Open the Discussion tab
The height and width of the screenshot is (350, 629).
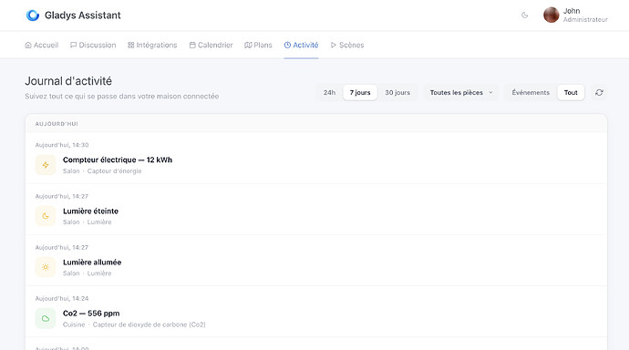click(x=93, y=45)
